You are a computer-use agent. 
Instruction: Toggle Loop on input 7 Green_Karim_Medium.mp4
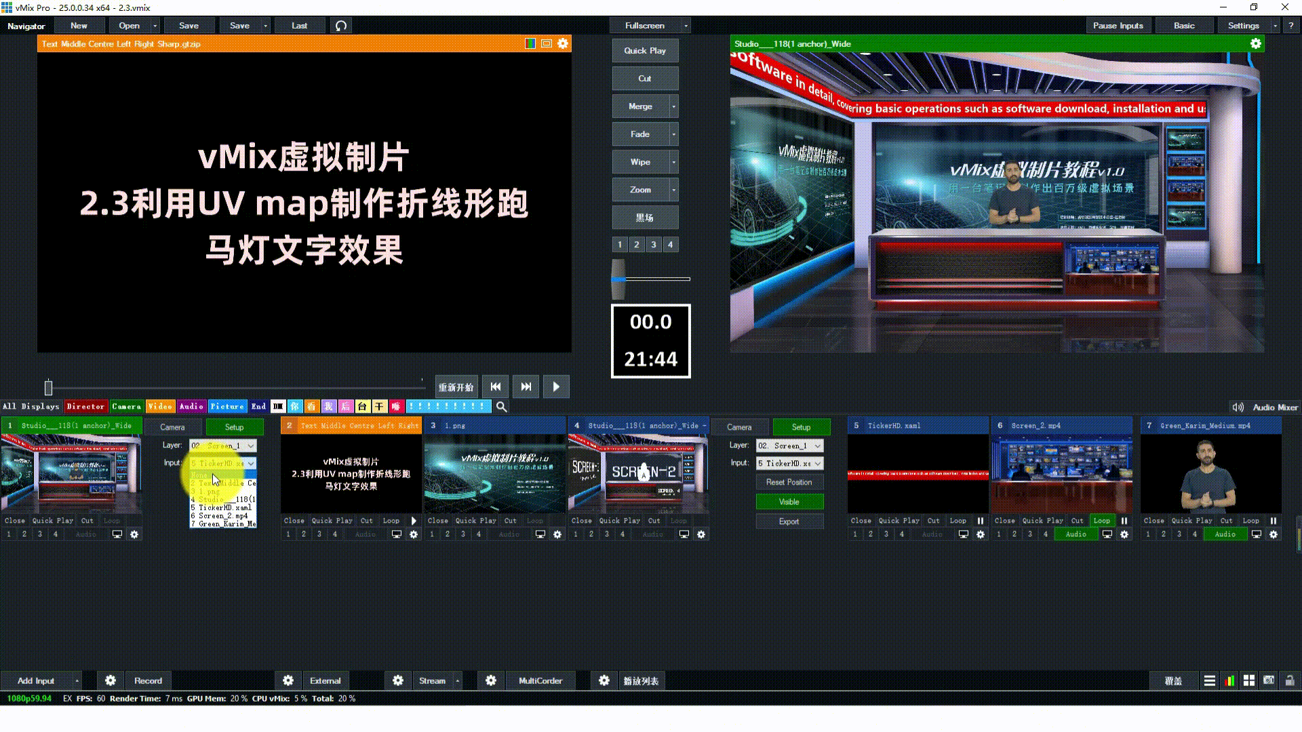1251,521
